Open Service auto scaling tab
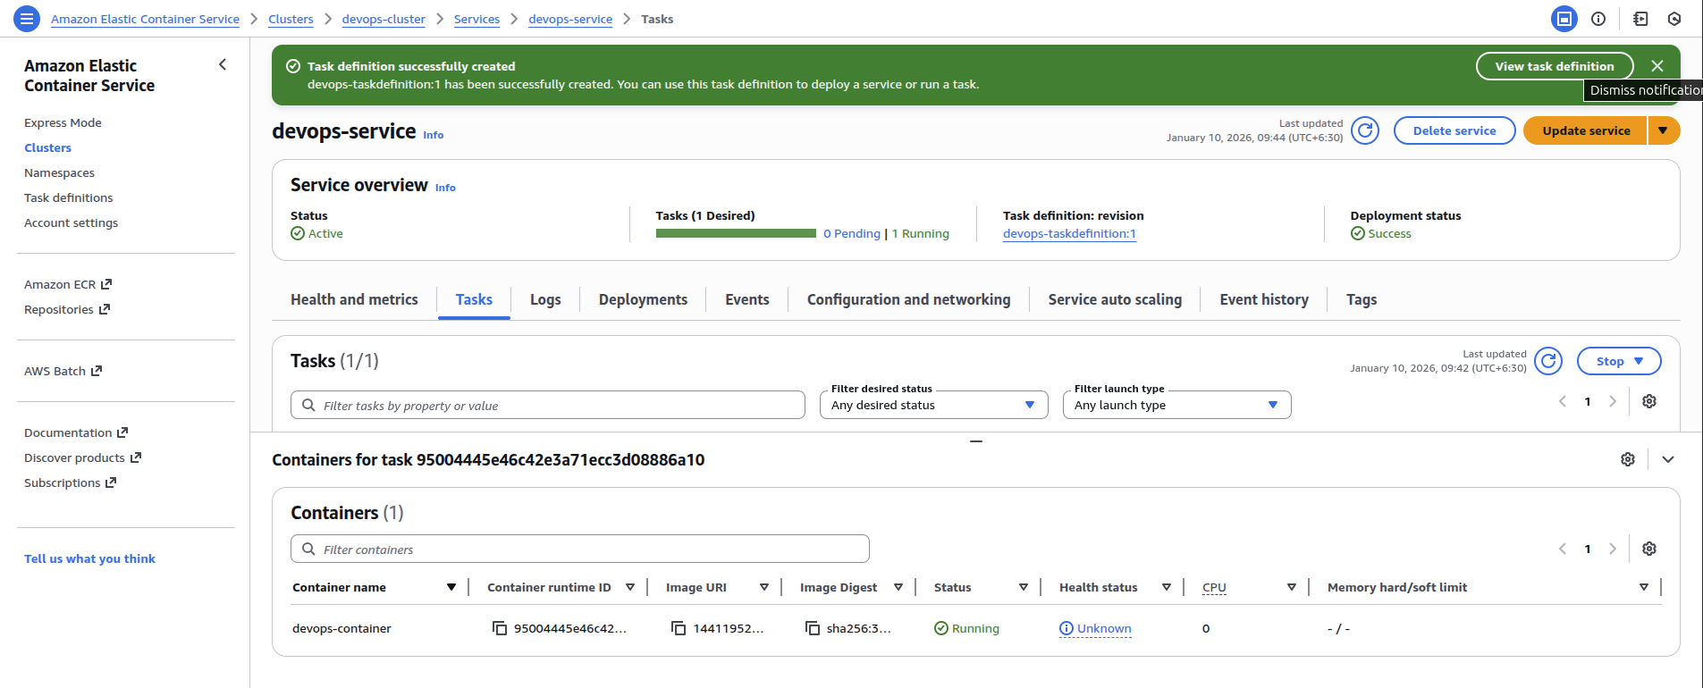This screenshot has width=1703, height=688. tap(1115, 299)
